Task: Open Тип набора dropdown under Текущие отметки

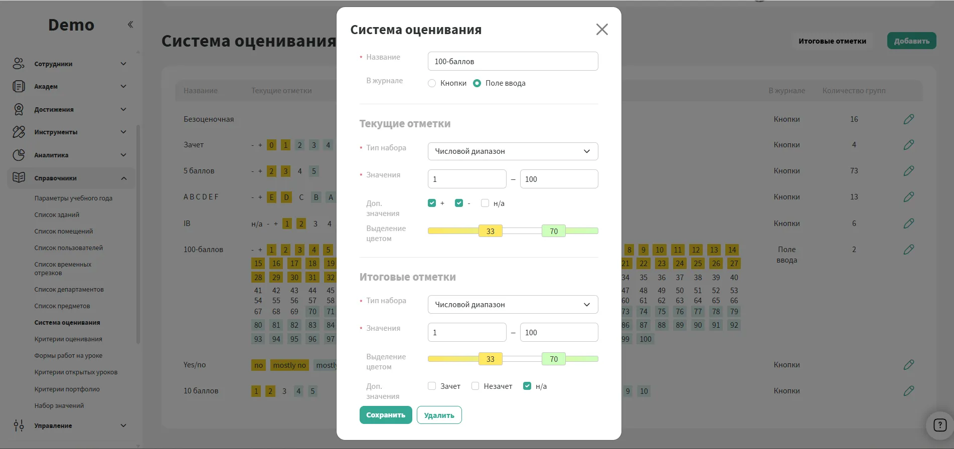Action: tap(513, 151)
